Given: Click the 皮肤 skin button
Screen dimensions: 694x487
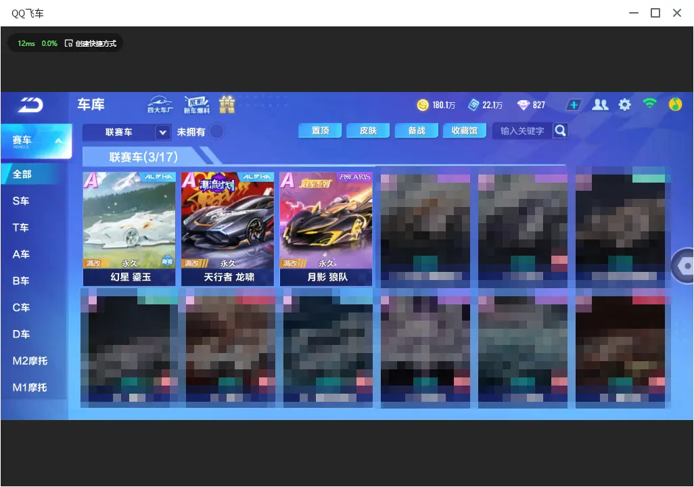Looking at the screenshot, I should pos(368,131).
